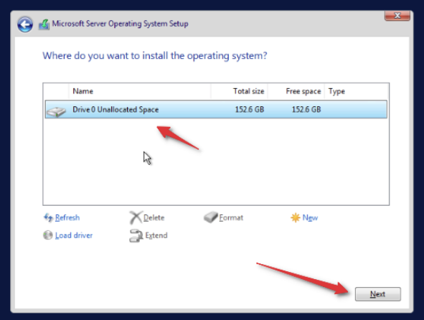Image resolution: width=424 pixels, height=320 pixels.
Task: Sort by the Type column header
Action: point(356,91)
